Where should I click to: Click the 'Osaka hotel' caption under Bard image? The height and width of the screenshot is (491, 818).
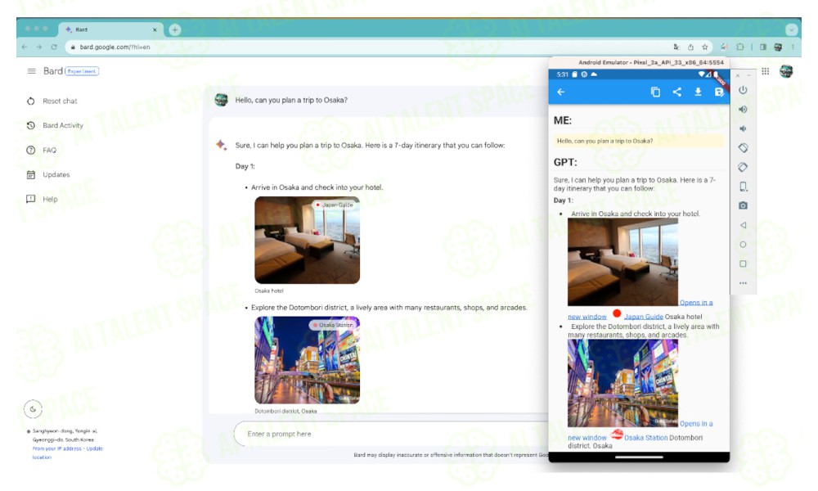point(269,291)
